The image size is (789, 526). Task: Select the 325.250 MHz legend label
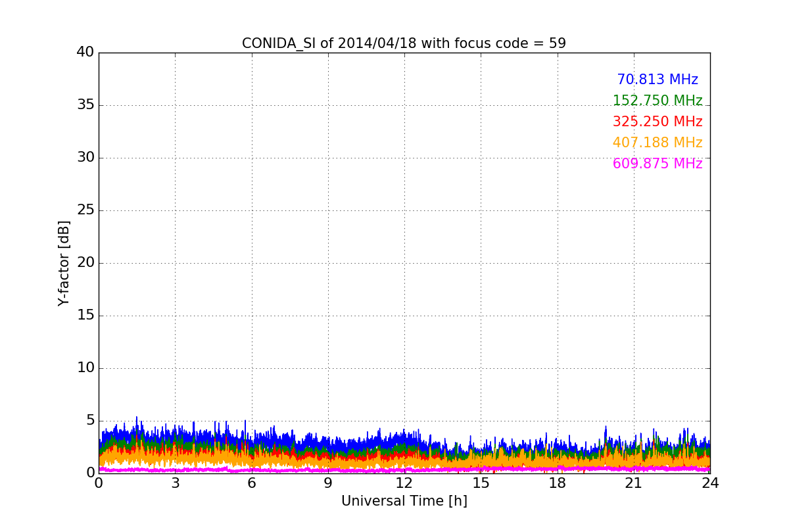[657, 122]
